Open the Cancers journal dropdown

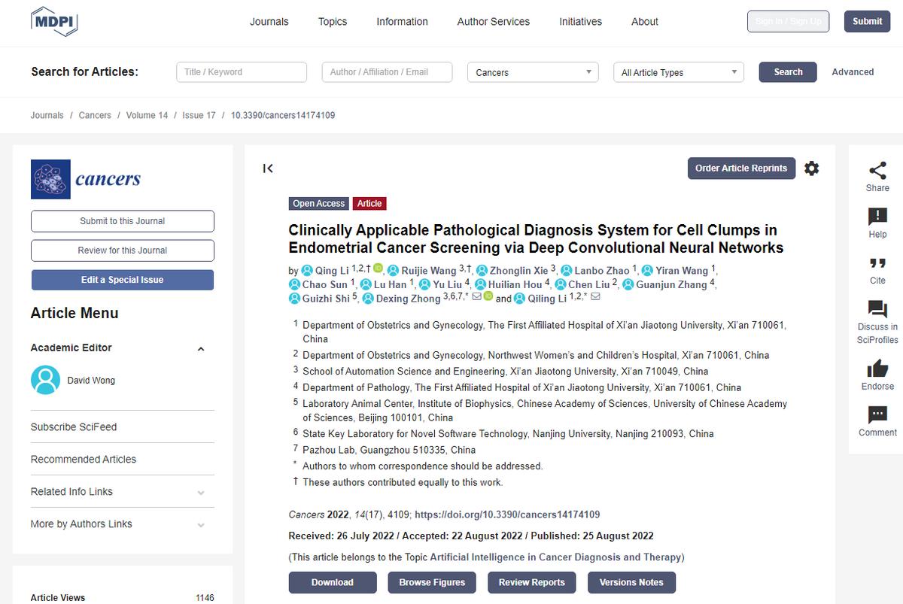tap(533, 72)
